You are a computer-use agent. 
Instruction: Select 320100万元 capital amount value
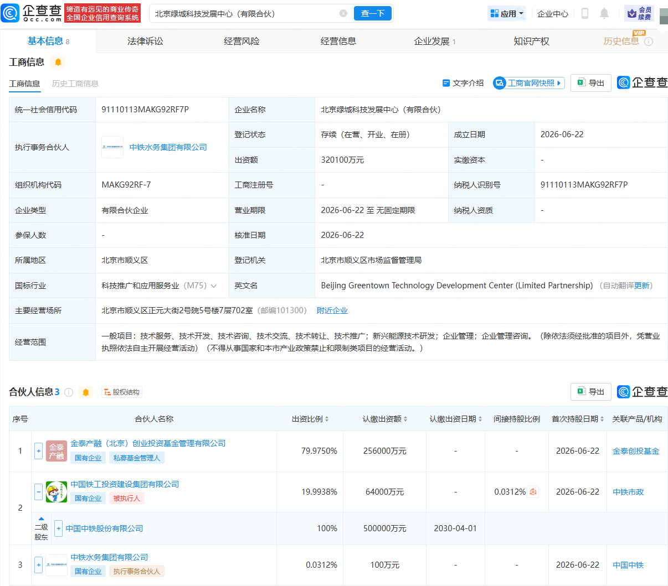click(342, 160)
